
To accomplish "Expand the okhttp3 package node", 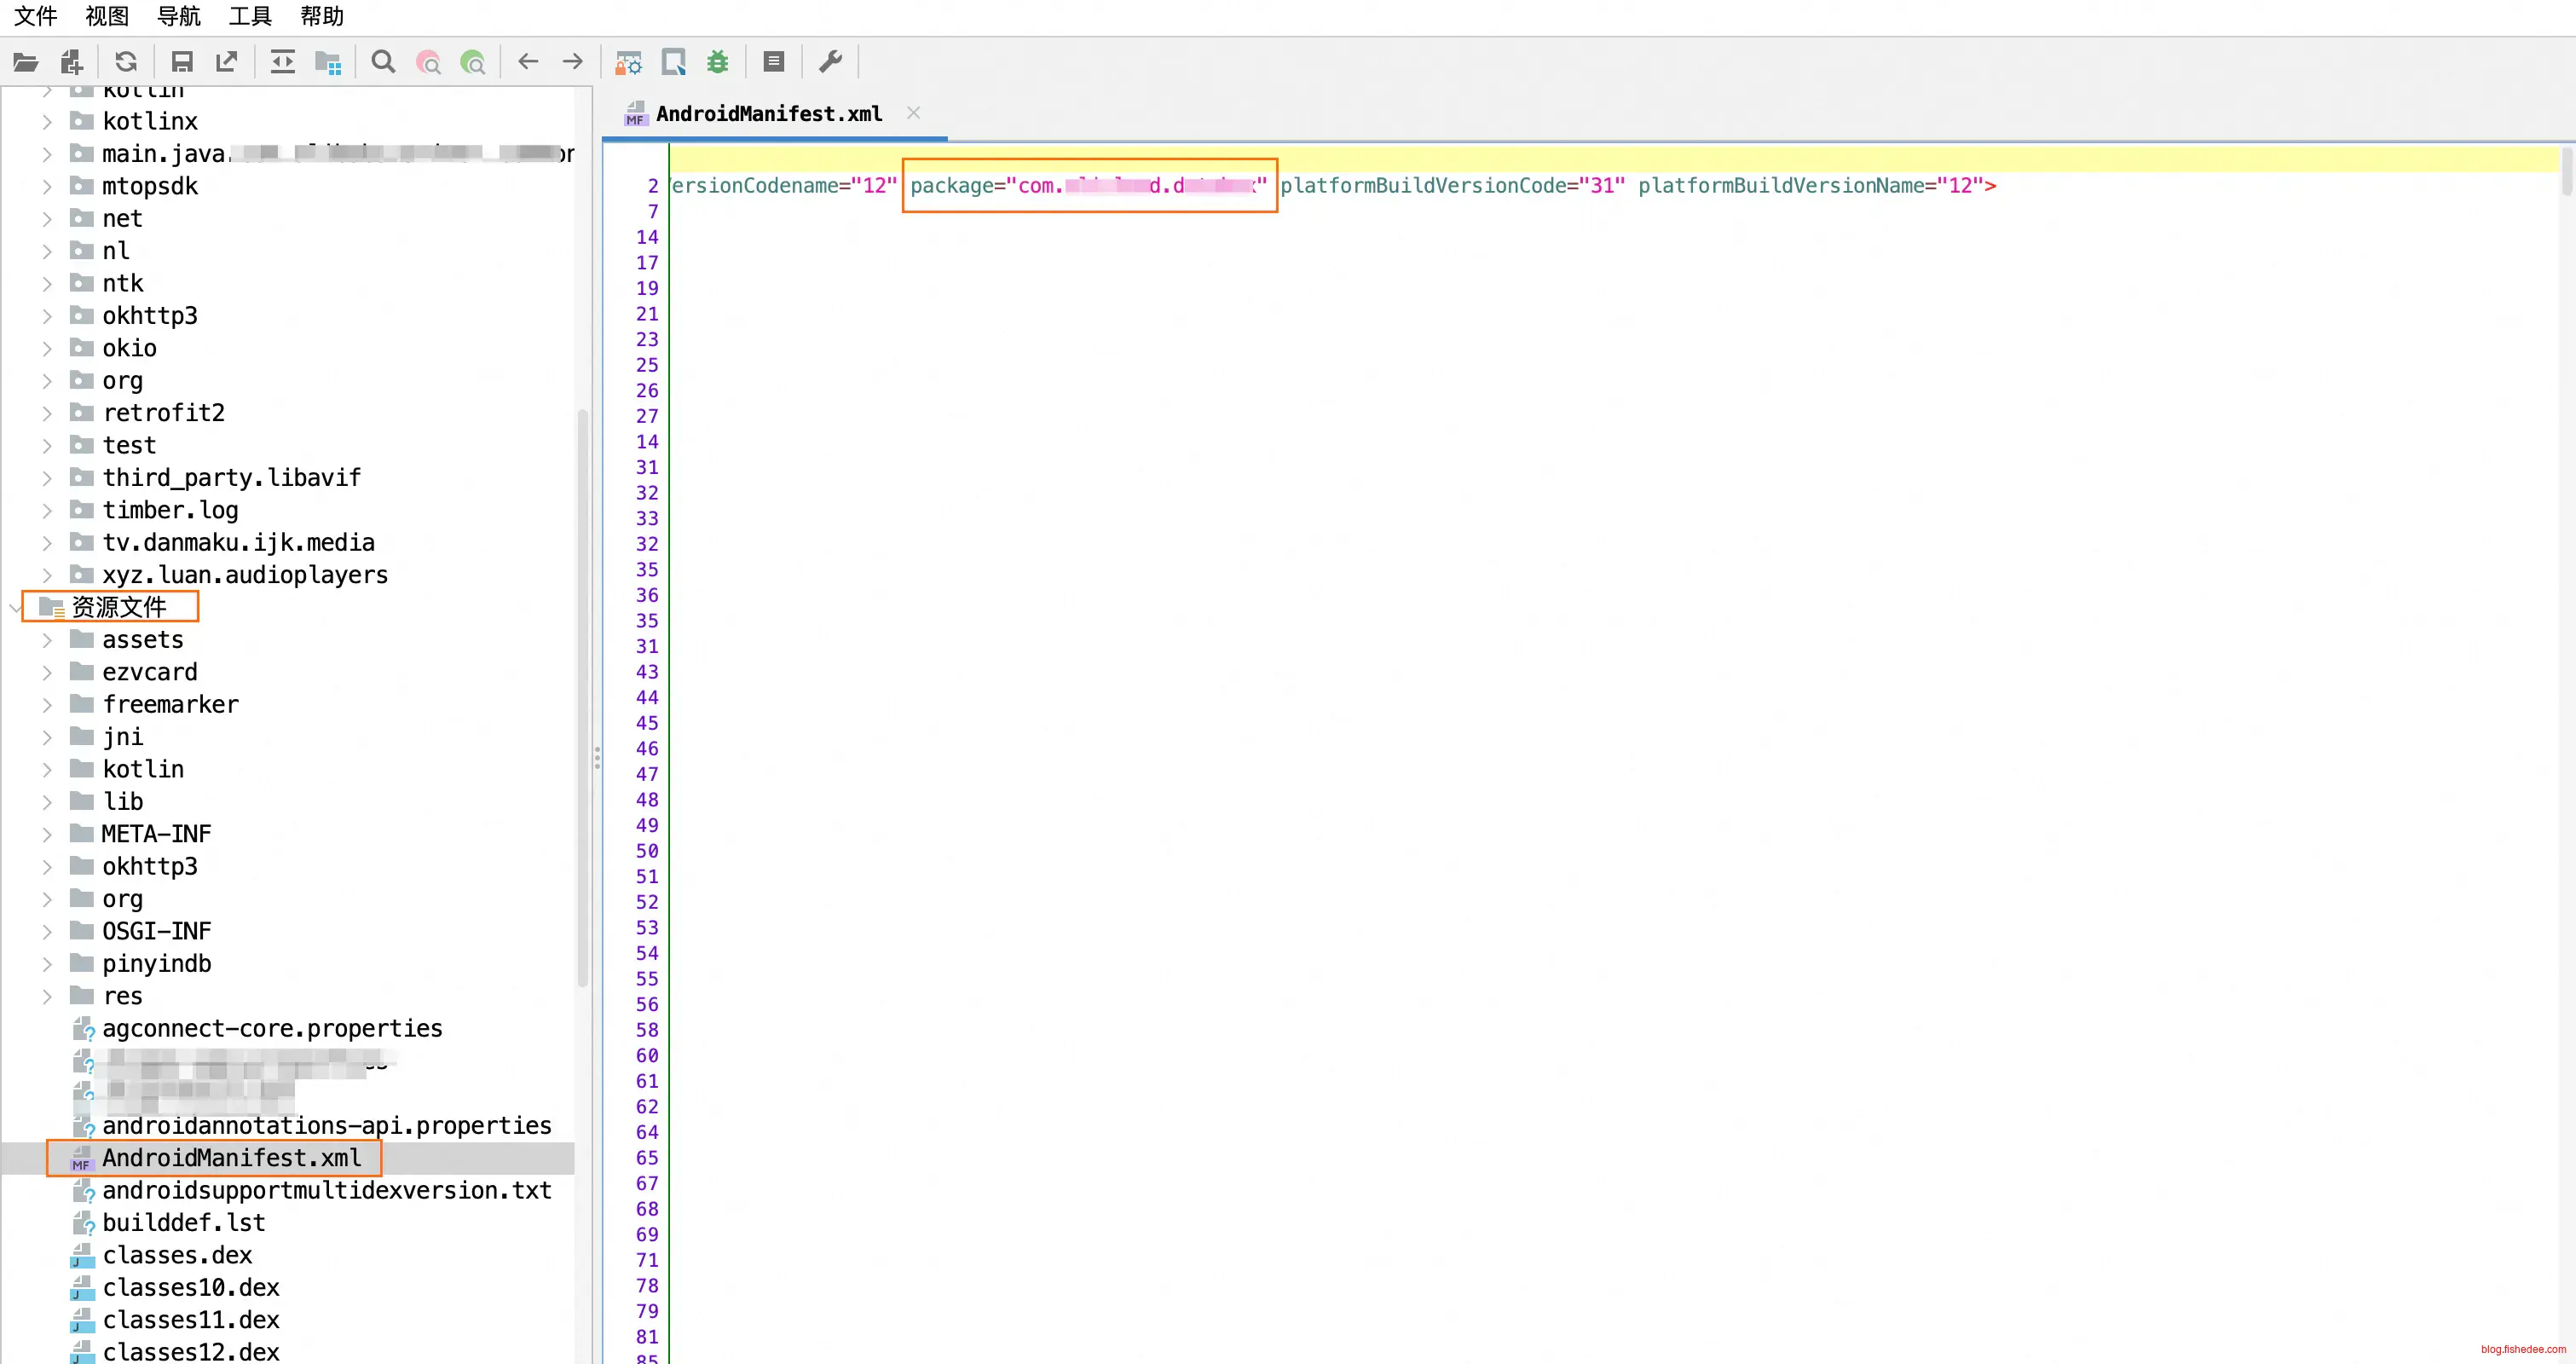I will [47, 316].
